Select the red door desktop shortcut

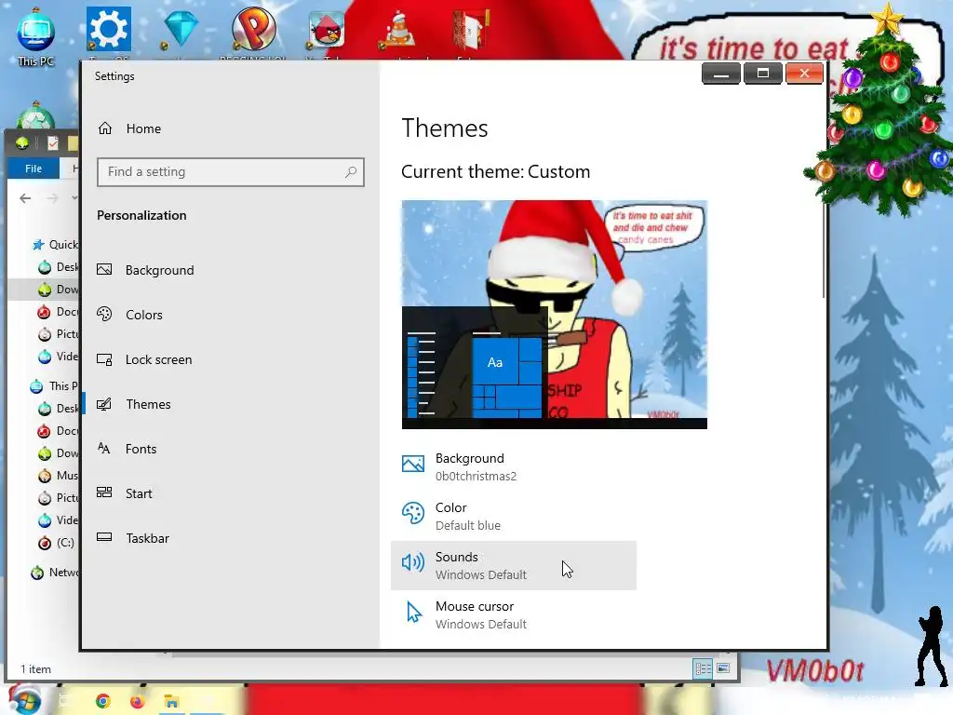pos(470,31)
